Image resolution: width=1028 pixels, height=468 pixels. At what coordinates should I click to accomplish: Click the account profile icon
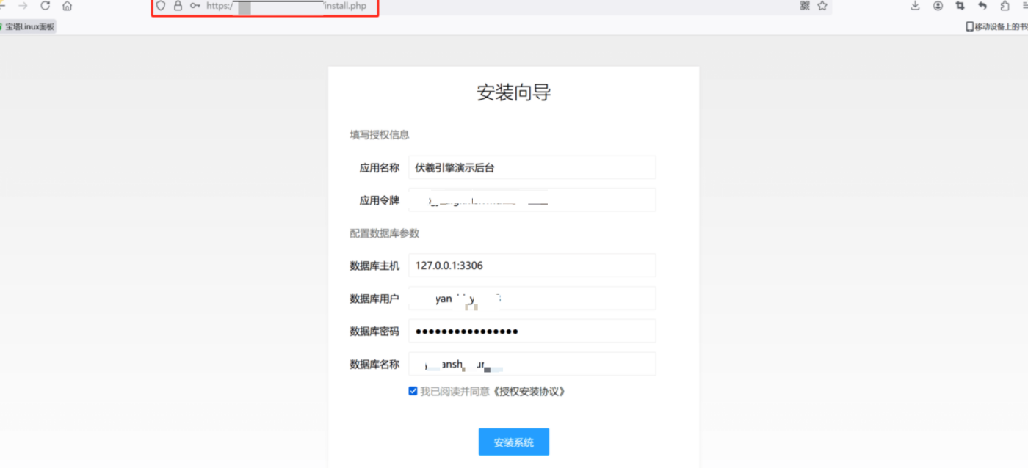938,6
